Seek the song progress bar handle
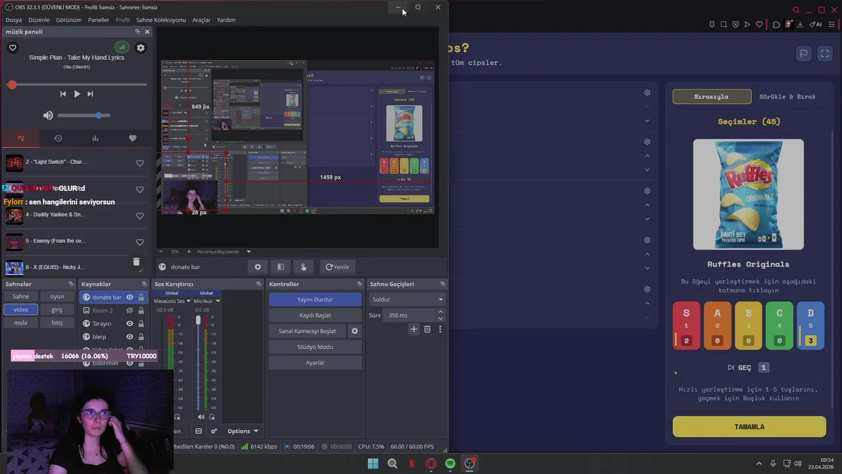 12,85
